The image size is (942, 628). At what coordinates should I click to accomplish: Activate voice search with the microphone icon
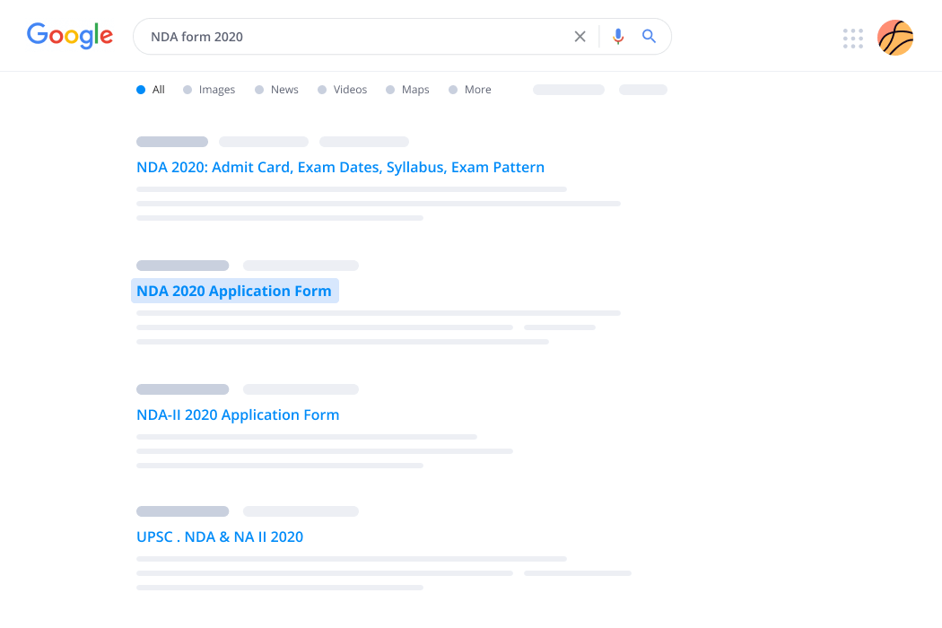[x=617, y=37]
